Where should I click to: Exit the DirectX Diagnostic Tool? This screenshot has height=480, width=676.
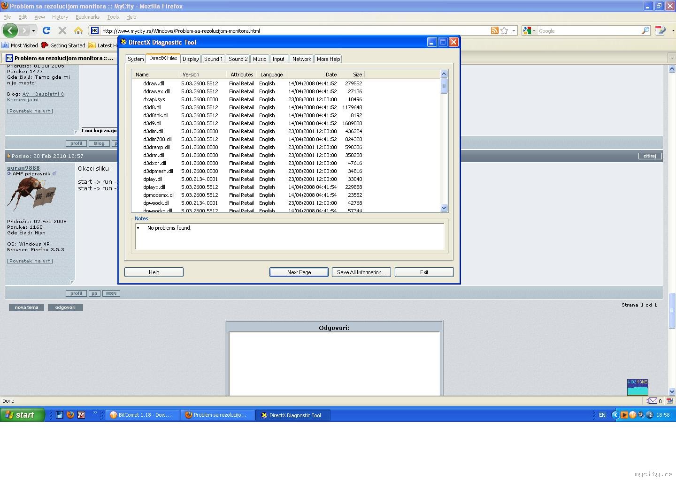coord(424,272)
